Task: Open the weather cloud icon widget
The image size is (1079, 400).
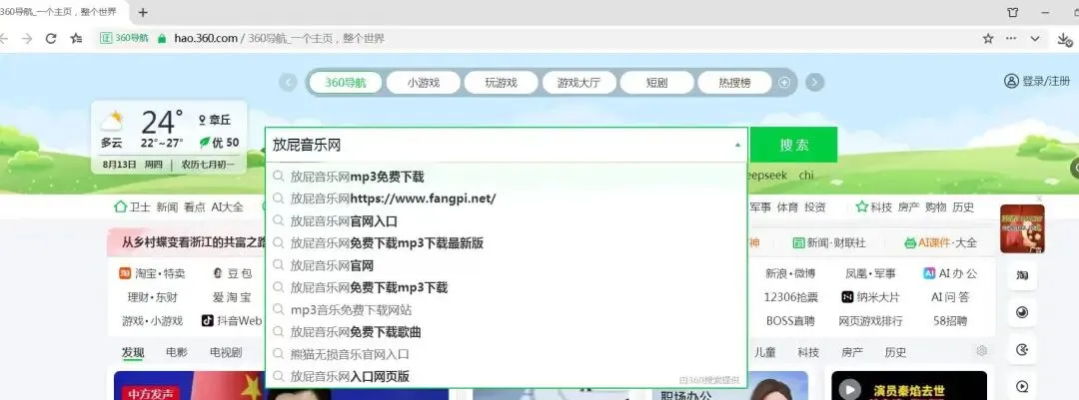Action: tap(112, 122)
